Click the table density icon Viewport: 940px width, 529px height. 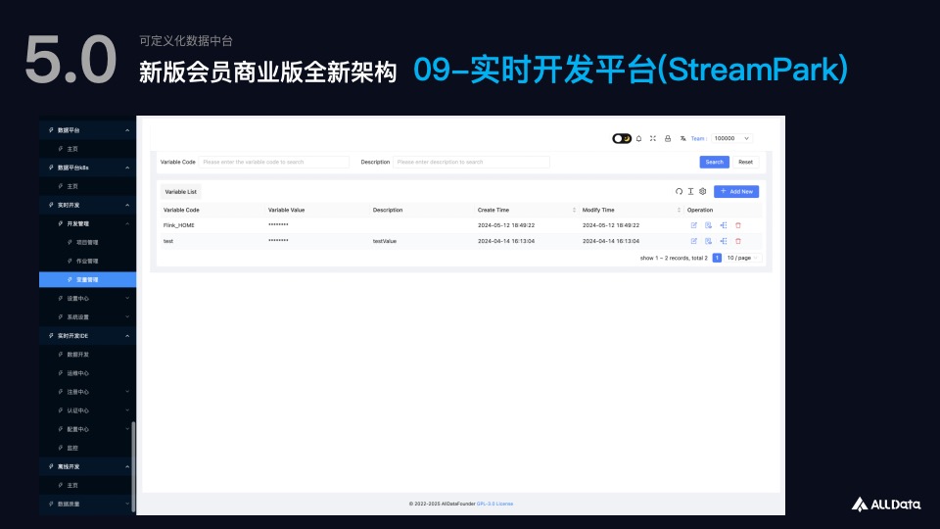click(x=690, y=191)
